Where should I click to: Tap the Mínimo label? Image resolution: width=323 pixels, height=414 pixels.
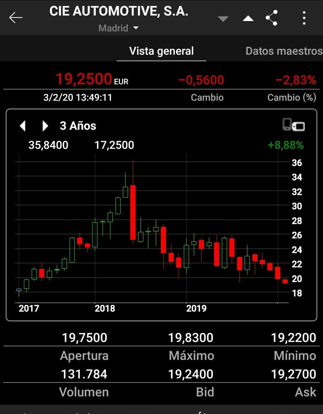click(x=295, y=355)
